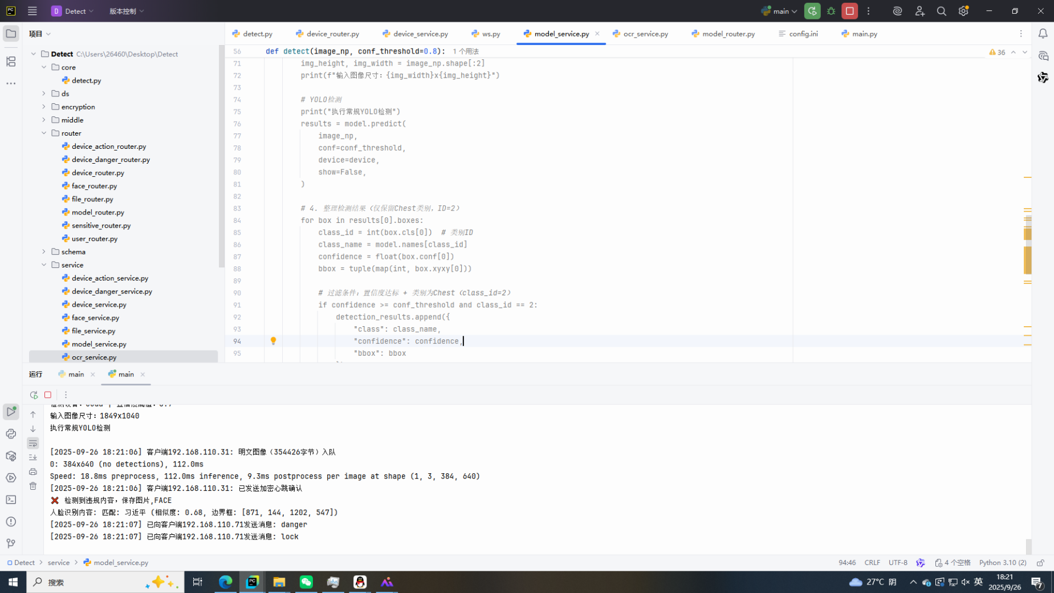Image resolution: width=1054 pixels, height=593 pixels.
Task: Toggle read-only lock icon in status bar
Action: [x=1040, y=562]
